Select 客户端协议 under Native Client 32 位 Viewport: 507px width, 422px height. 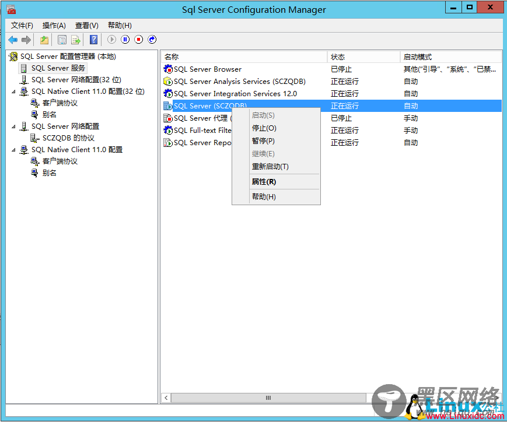click(60, 103)
